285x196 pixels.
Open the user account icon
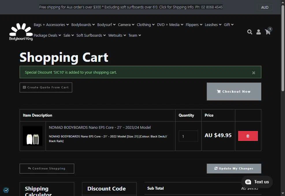[x=258, y=32]
